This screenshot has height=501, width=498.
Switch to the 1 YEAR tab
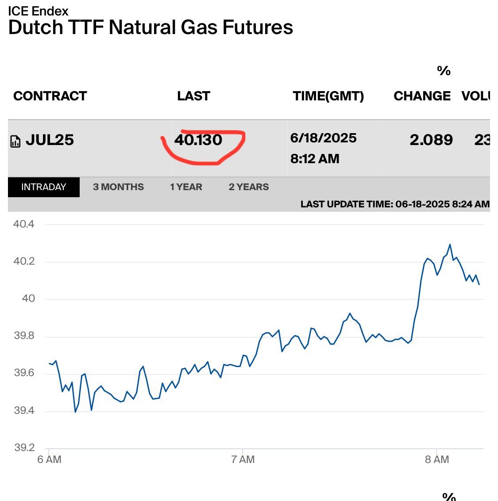[186, 187]
